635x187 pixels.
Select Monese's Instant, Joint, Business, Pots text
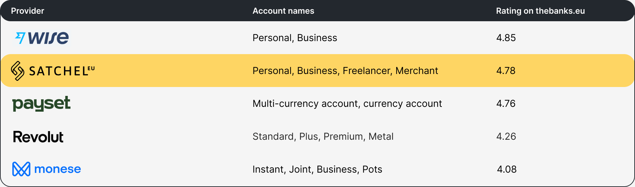point(317,169)
